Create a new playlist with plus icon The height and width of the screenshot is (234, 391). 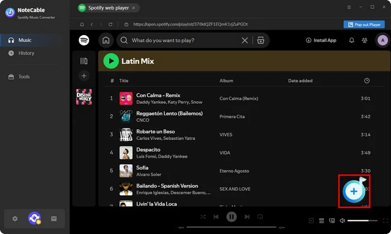tap(84, 76)
